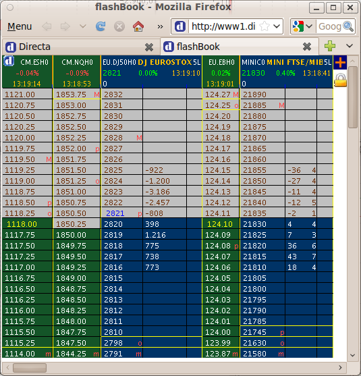361x376 pixels.
Task: Select the CM.NQH0 column header
Action: [x=77, y=72]
